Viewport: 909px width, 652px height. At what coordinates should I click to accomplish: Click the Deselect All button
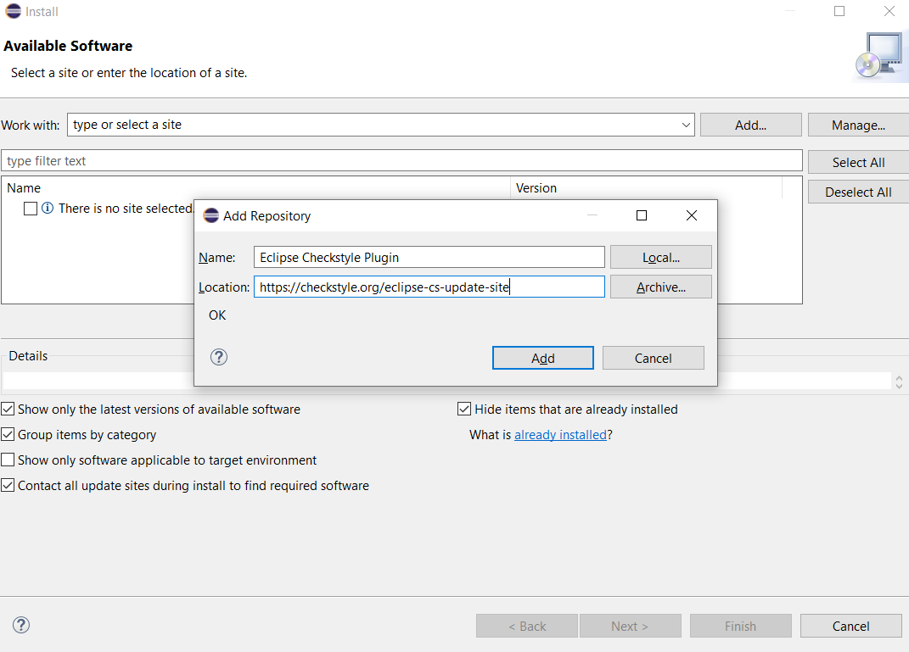(x=859, y=192)
